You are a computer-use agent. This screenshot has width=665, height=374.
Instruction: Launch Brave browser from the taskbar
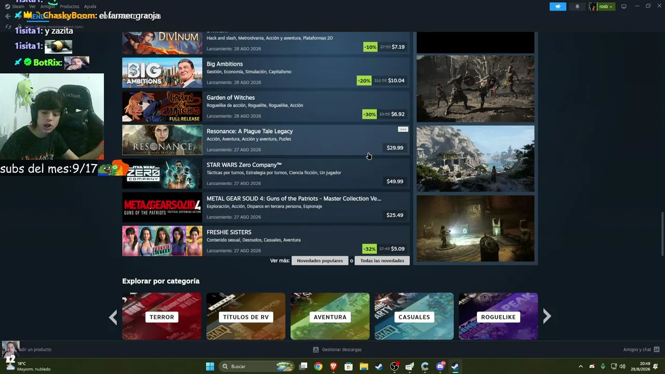tap(334, 366)
